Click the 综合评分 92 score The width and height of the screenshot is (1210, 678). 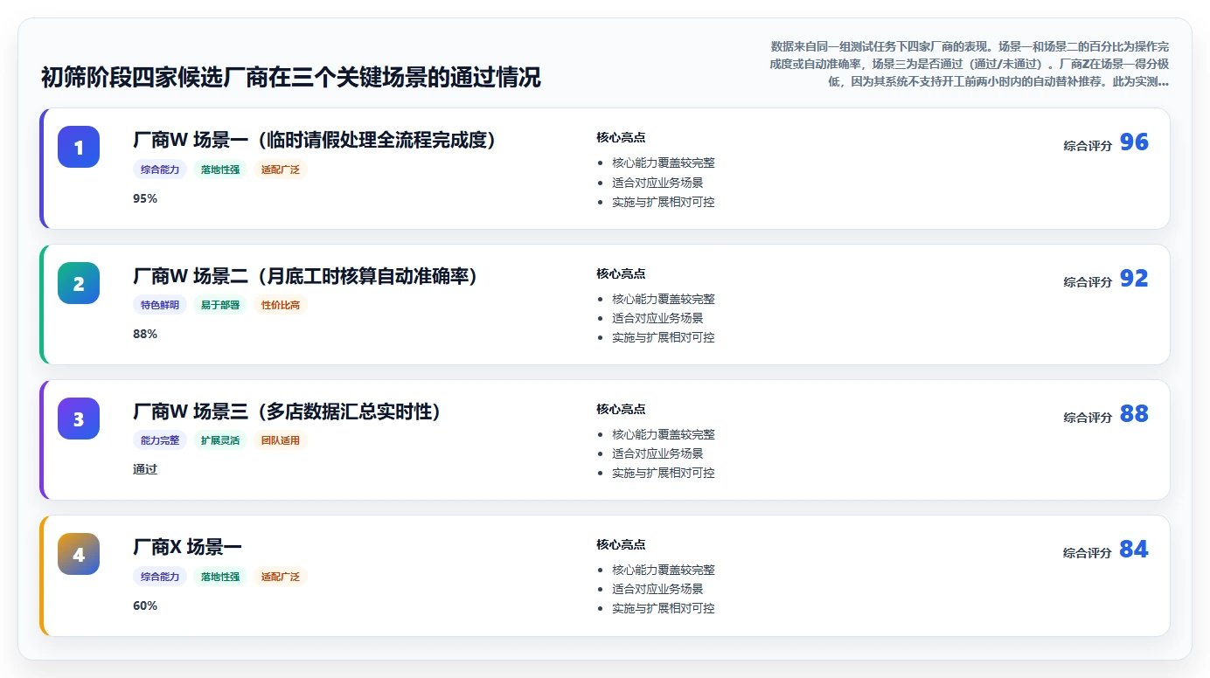click(x=1106, y=280)
